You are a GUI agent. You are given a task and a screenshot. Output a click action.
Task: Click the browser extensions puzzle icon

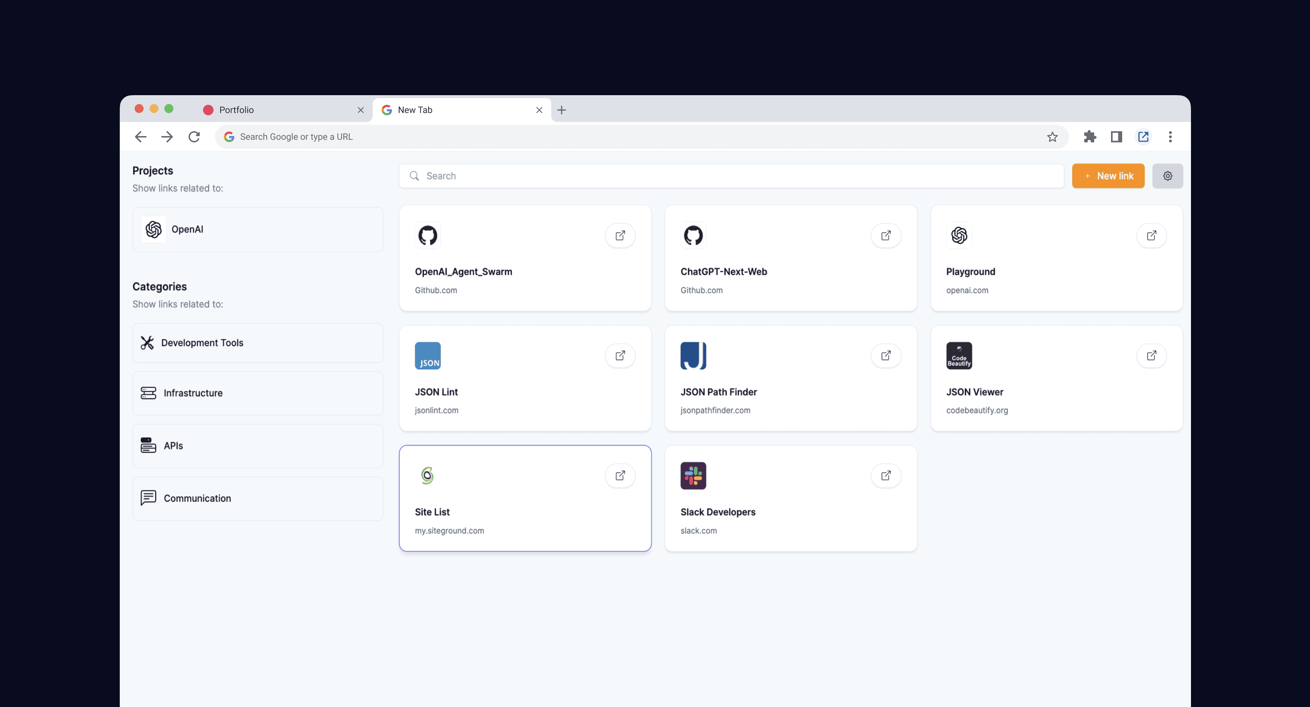1090,136
